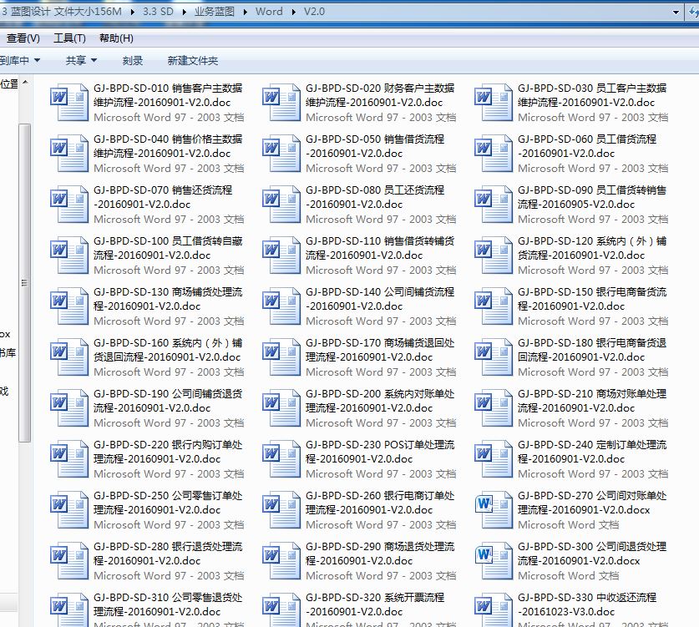Navigate to 3.3 SD breadcrumb folder

[158, 12]
